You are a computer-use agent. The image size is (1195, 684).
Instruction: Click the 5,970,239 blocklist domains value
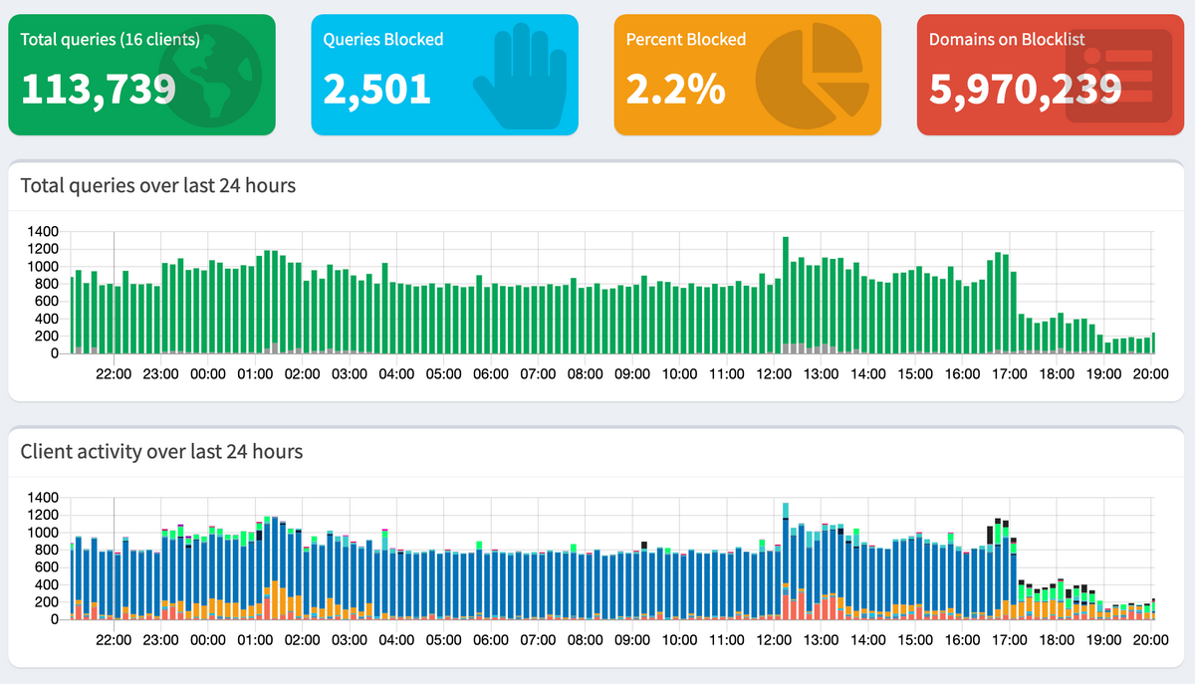coord(1026,89)
